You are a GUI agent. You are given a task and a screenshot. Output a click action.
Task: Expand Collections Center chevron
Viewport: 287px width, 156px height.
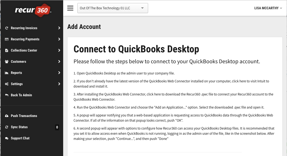click(59, 50)
